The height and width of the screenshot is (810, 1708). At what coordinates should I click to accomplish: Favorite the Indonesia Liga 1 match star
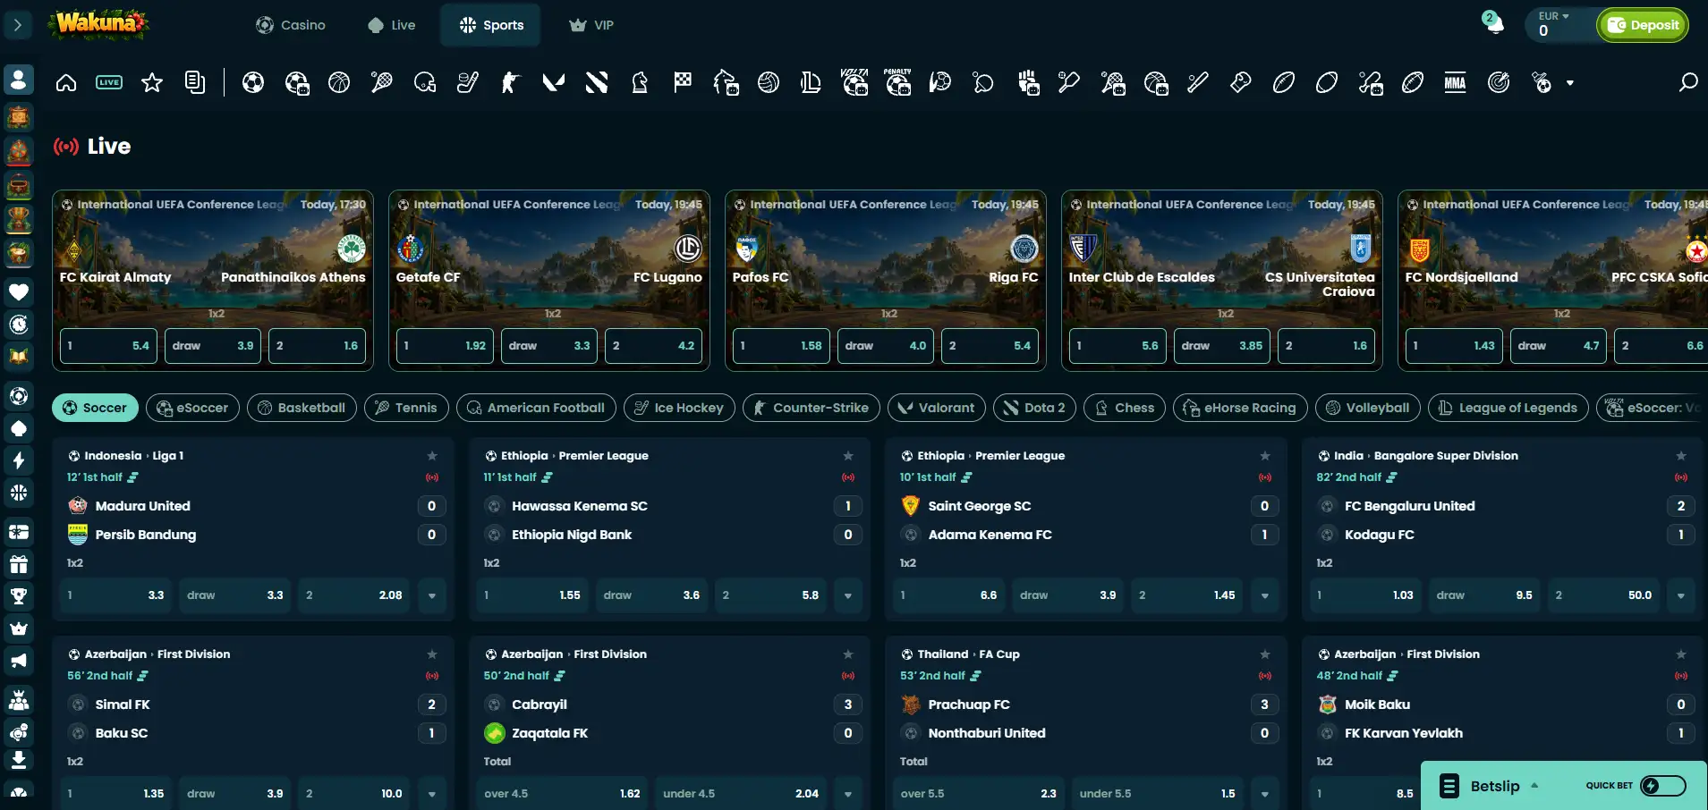432,456
